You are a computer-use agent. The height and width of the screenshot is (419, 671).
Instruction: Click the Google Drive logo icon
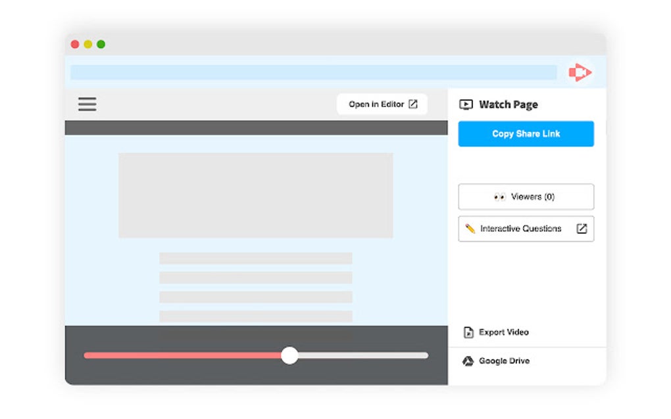tap(468, 361)
